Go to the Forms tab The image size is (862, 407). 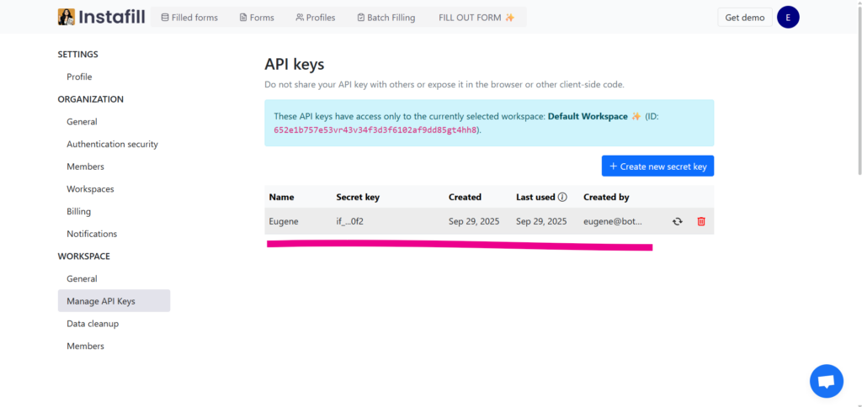(257, 18)
